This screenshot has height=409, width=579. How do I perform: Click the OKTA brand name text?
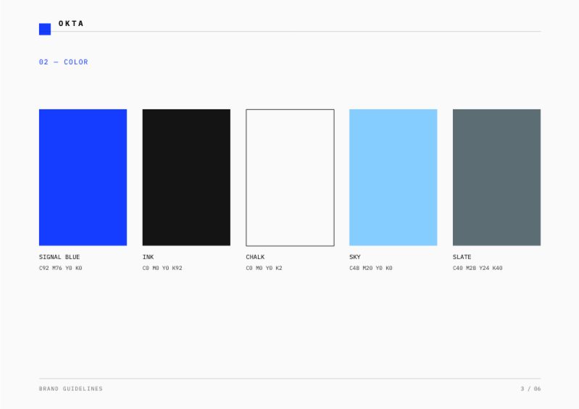pos(71,24)
